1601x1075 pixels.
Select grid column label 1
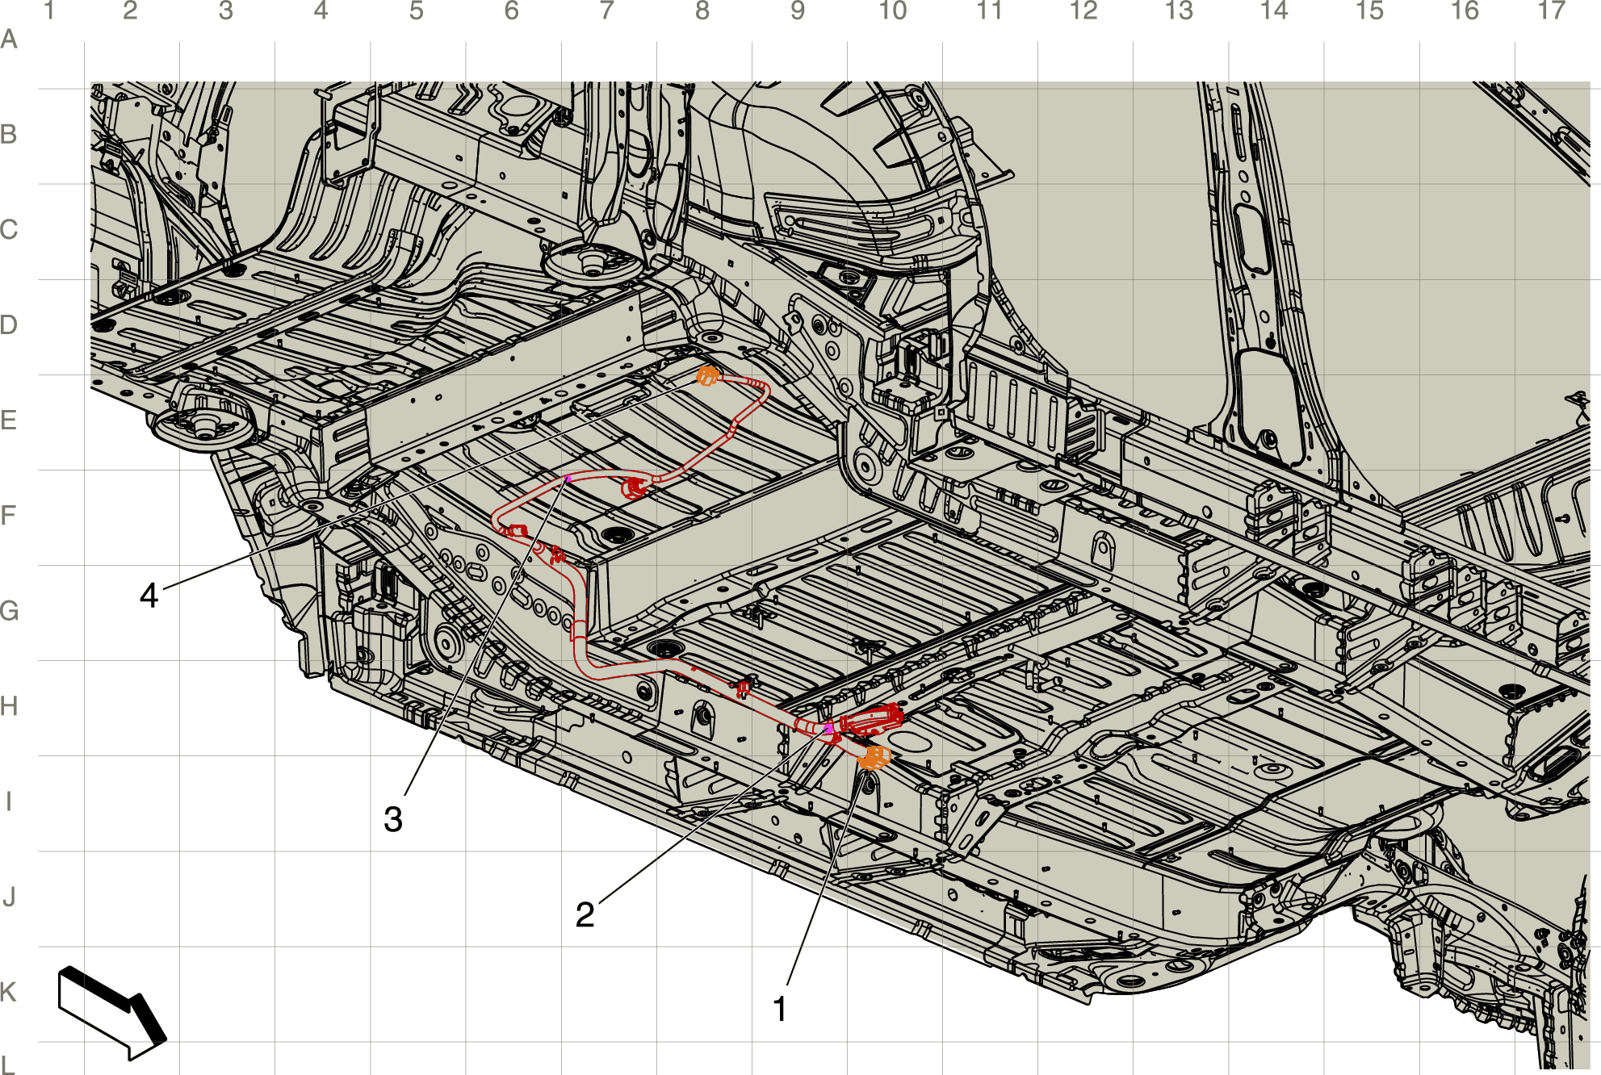(48, 11)
